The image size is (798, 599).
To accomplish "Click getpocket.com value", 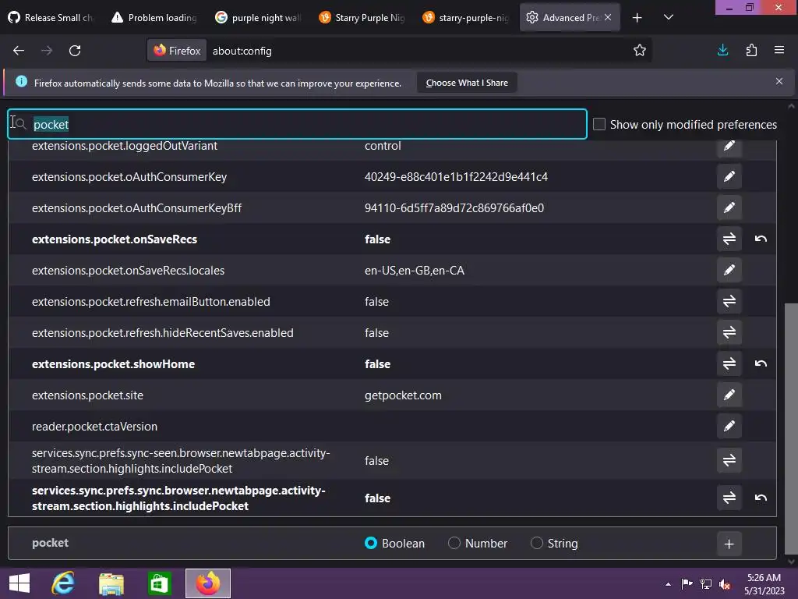I will click(x=403, y=395).
